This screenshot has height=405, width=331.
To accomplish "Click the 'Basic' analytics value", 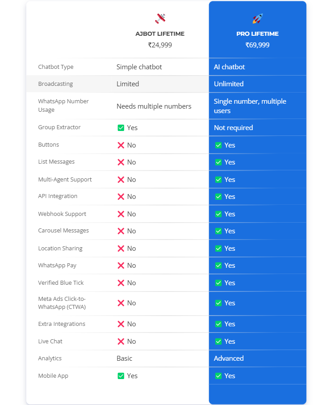I will 125,359.
